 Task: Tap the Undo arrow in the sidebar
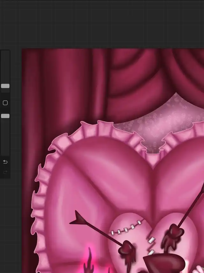click(x=5, y=162)
